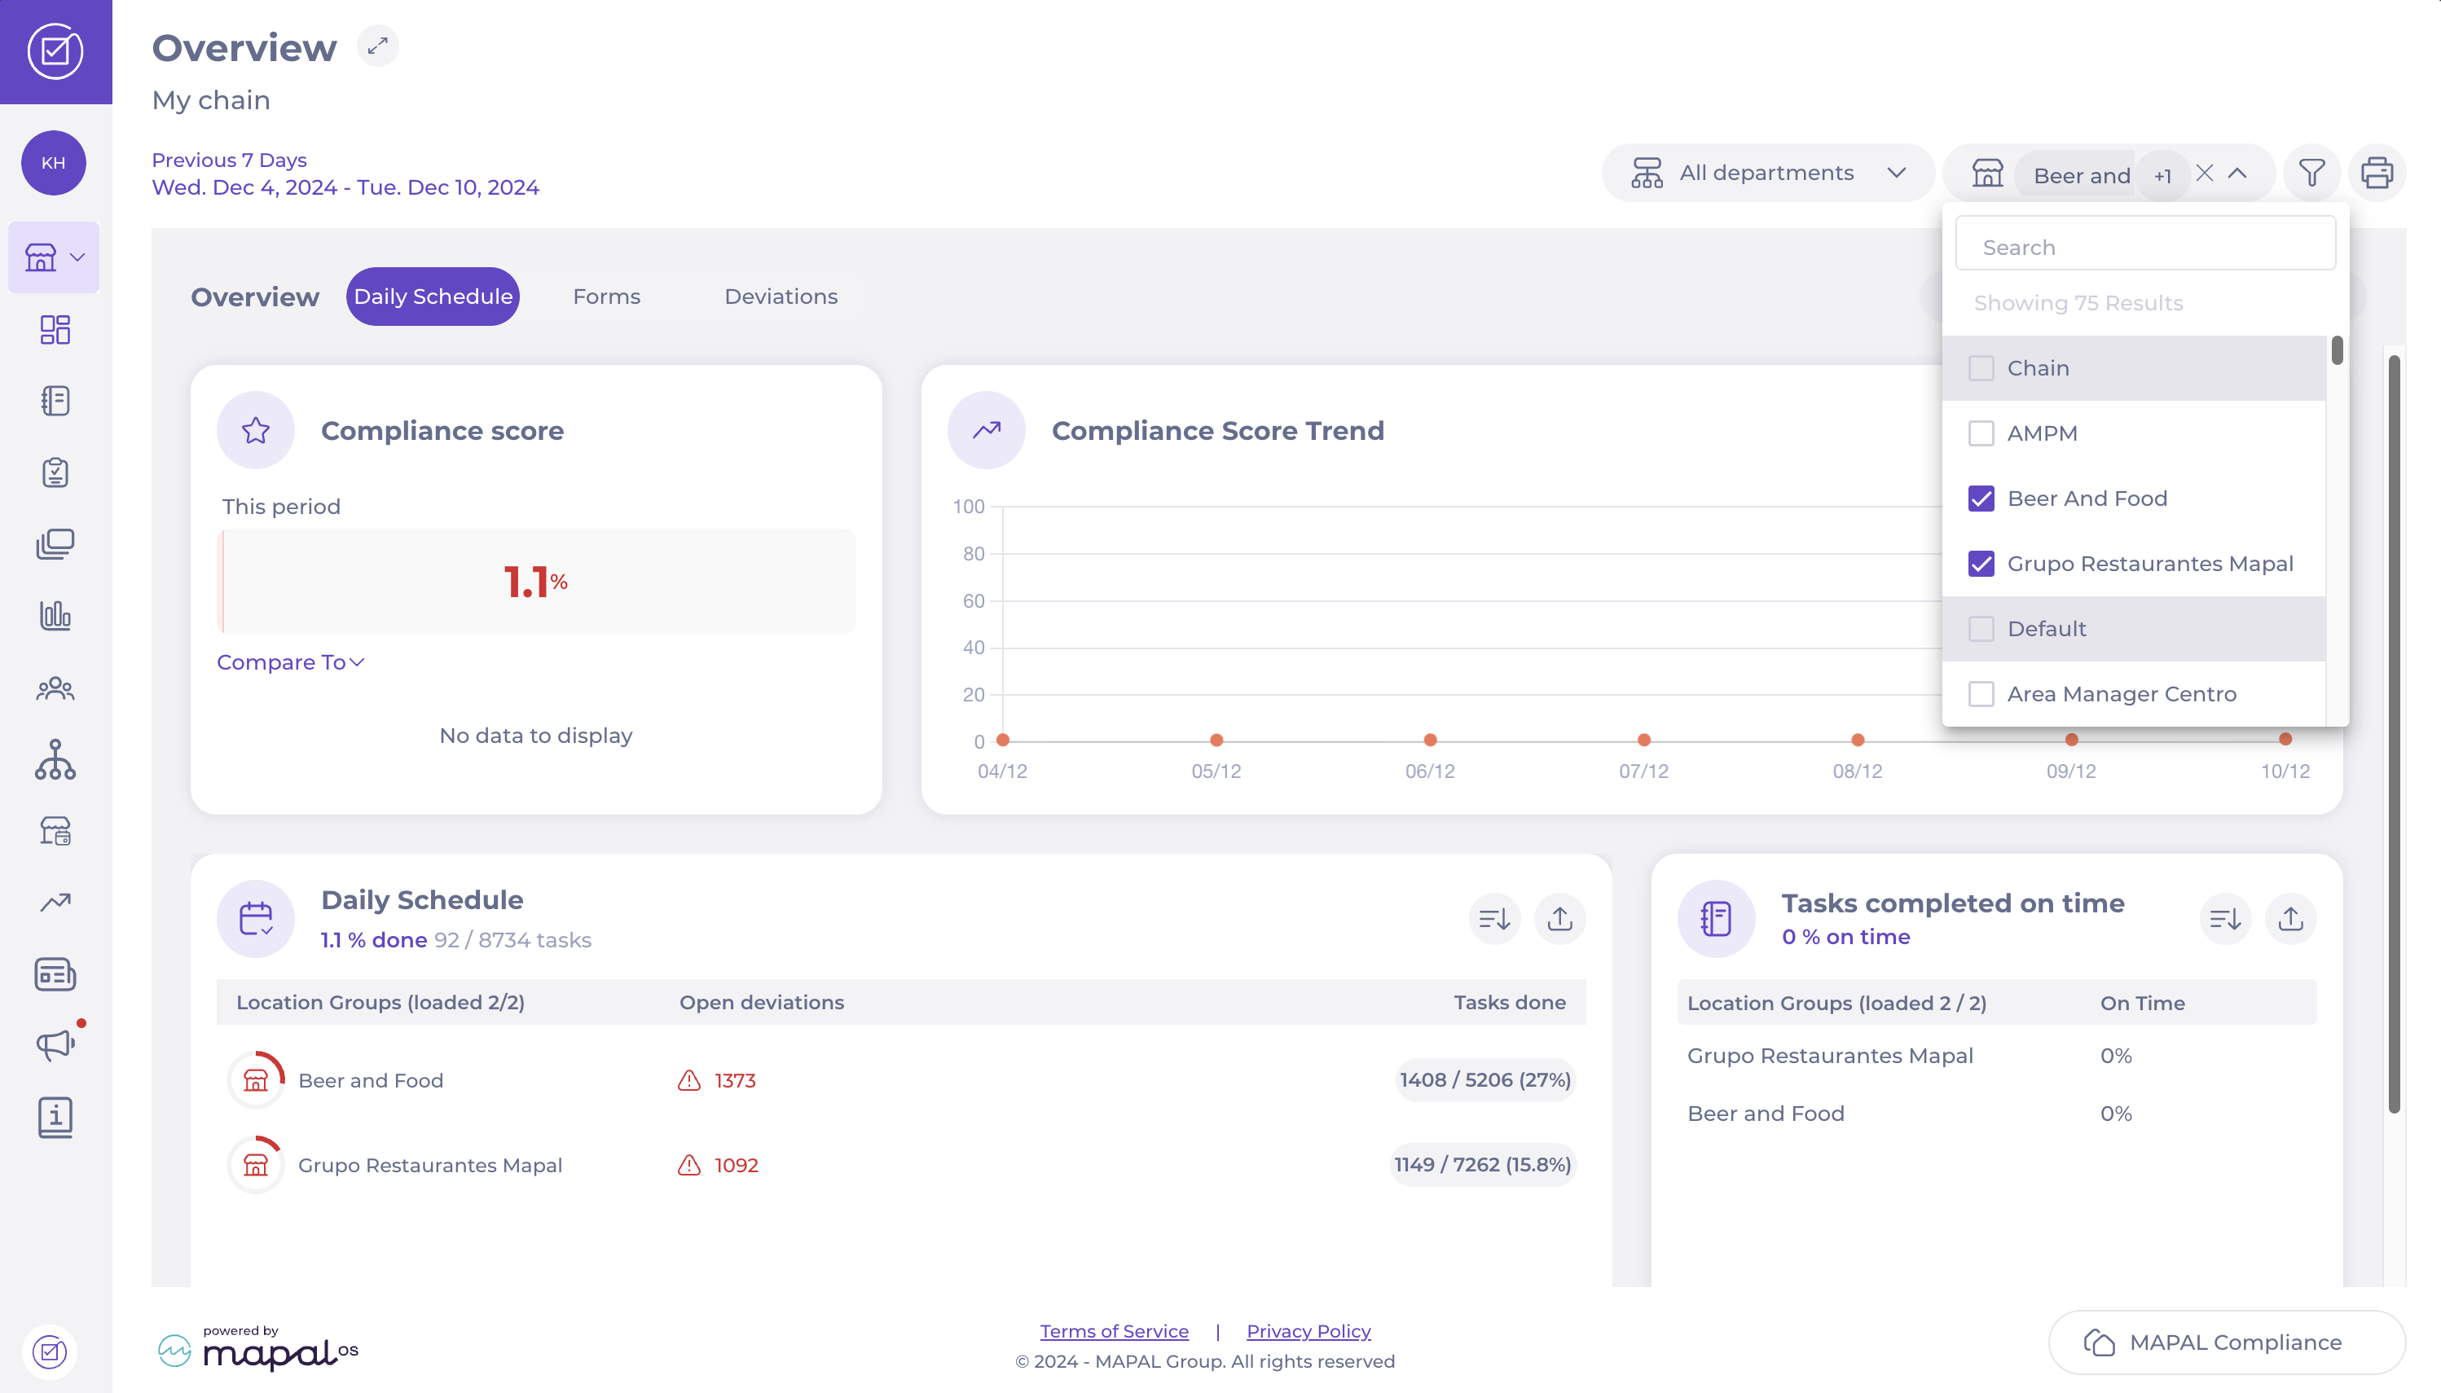Click the MAPAL Compliance logo icon at top of sidebar
Screen dimensions: 2441x1393
(x=55, y=51)
